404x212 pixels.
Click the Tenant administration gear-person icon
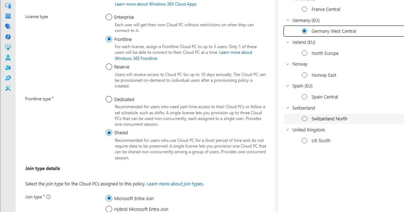[x=7, y=78]
